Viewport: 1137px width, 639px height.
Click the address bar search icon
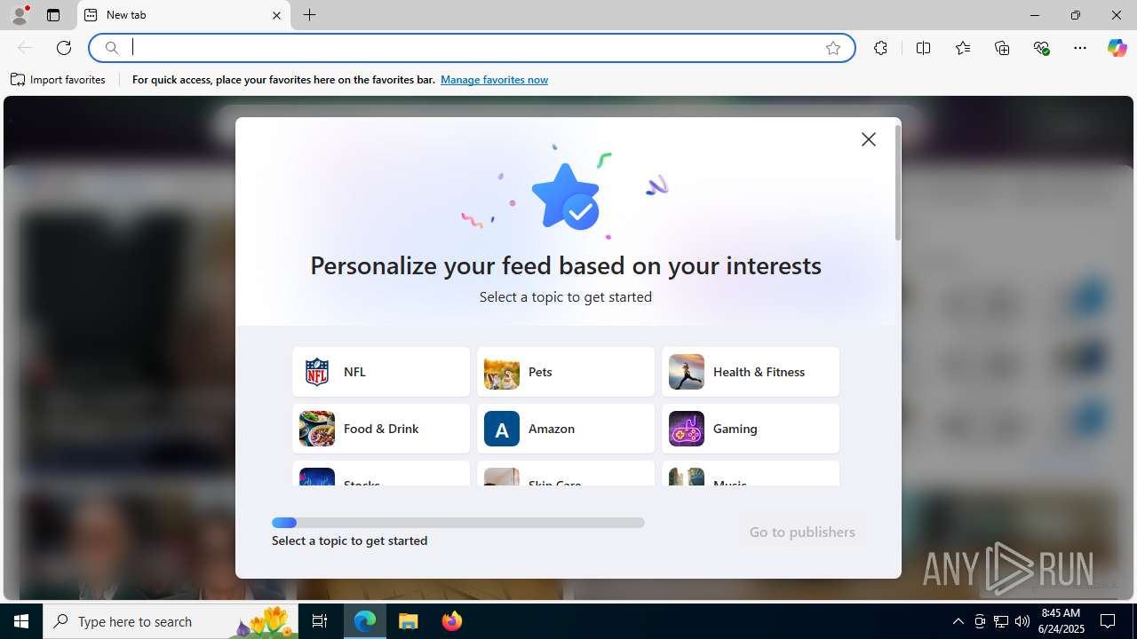112,48
